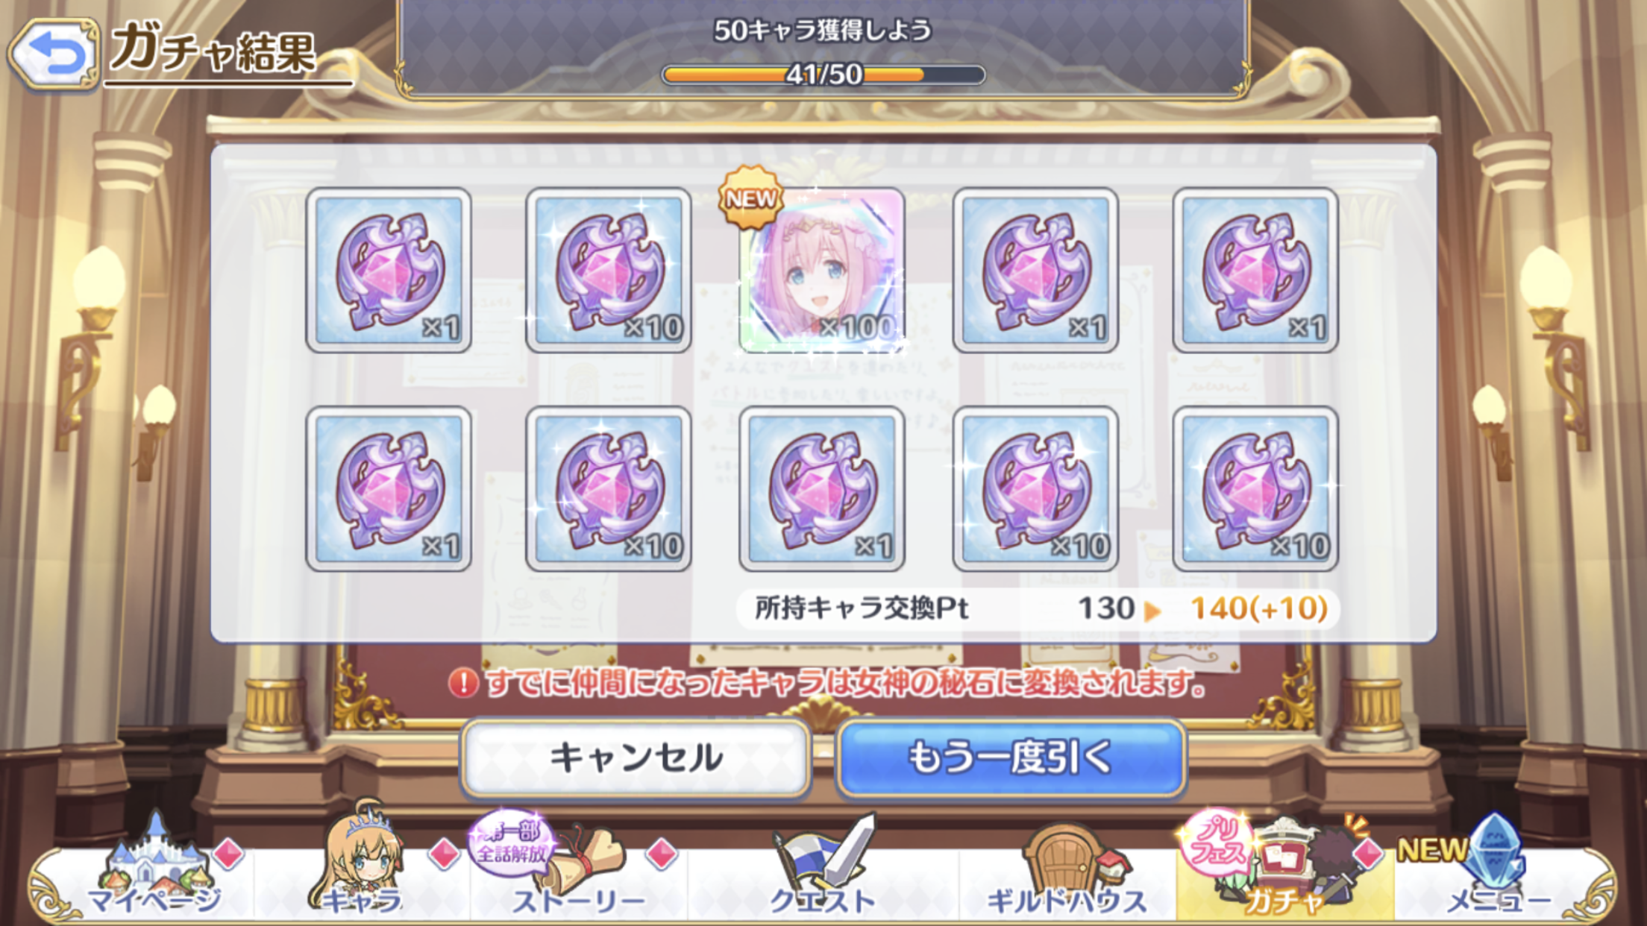Click the キャンセル button
1647x926 pixels.
[636, 758]
